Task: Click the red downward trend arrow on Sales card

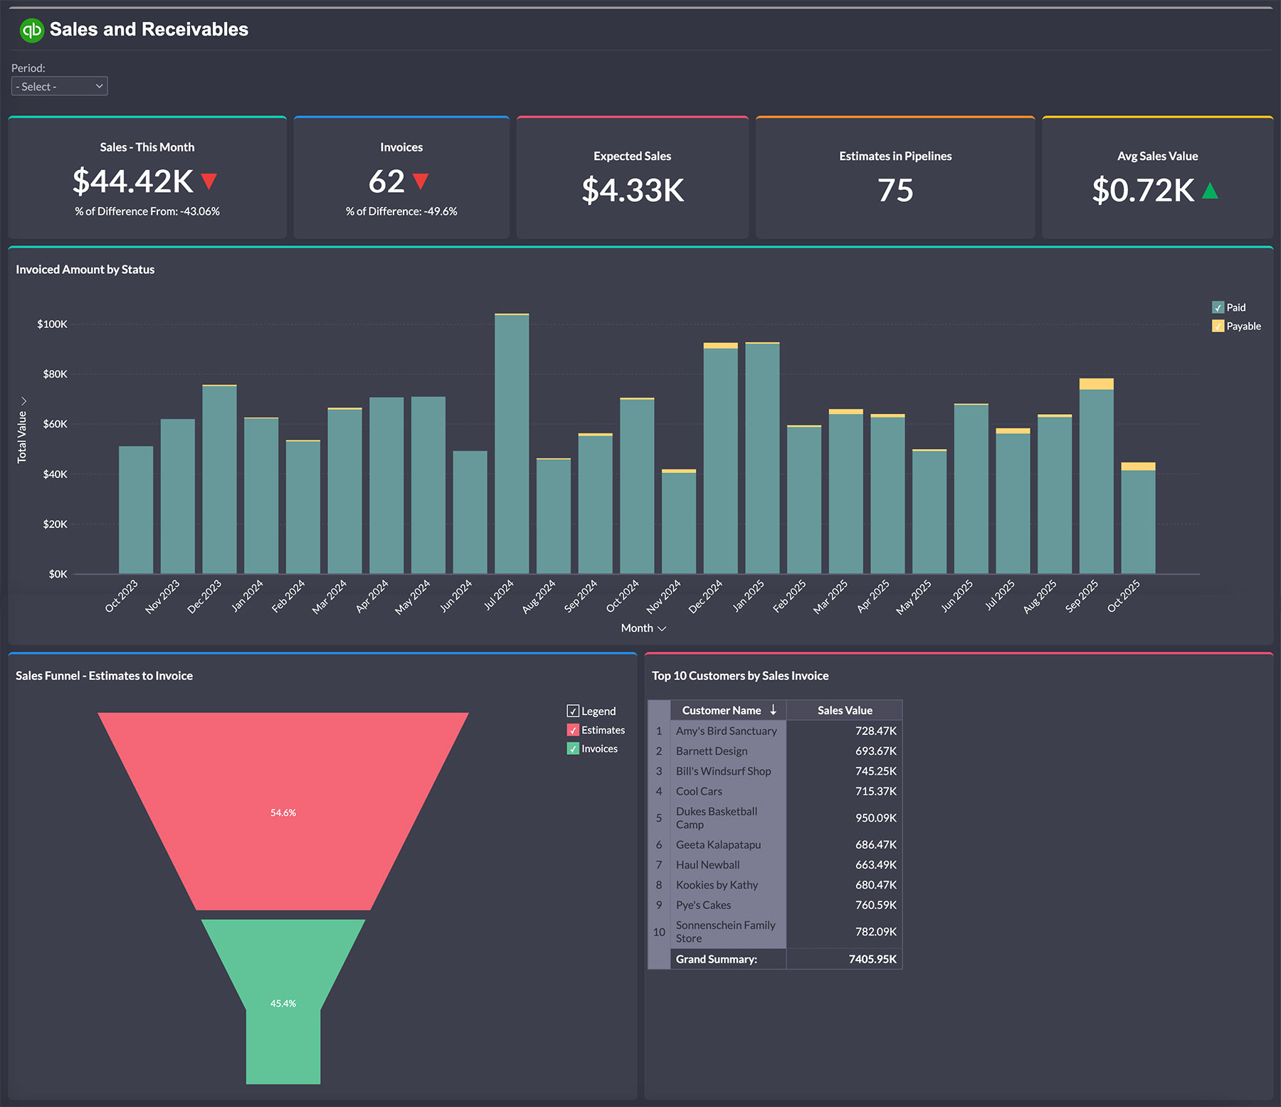Action: click(207, 183)
